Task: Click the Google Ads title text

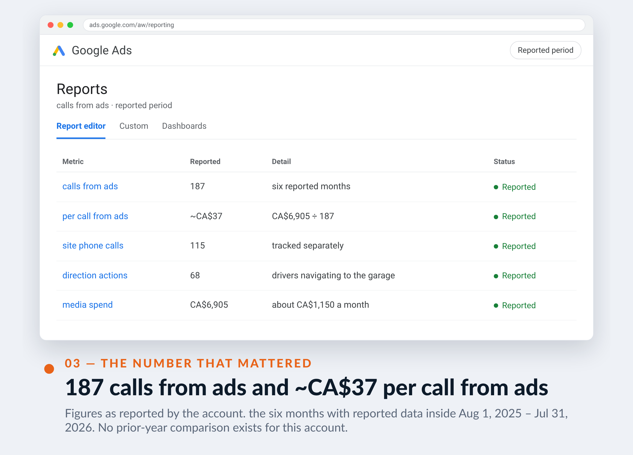Action: coord(102,50)
